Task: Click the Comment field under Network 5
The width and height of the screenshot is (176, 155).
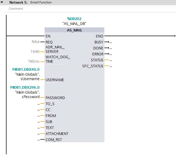Action: coord(16,9)
